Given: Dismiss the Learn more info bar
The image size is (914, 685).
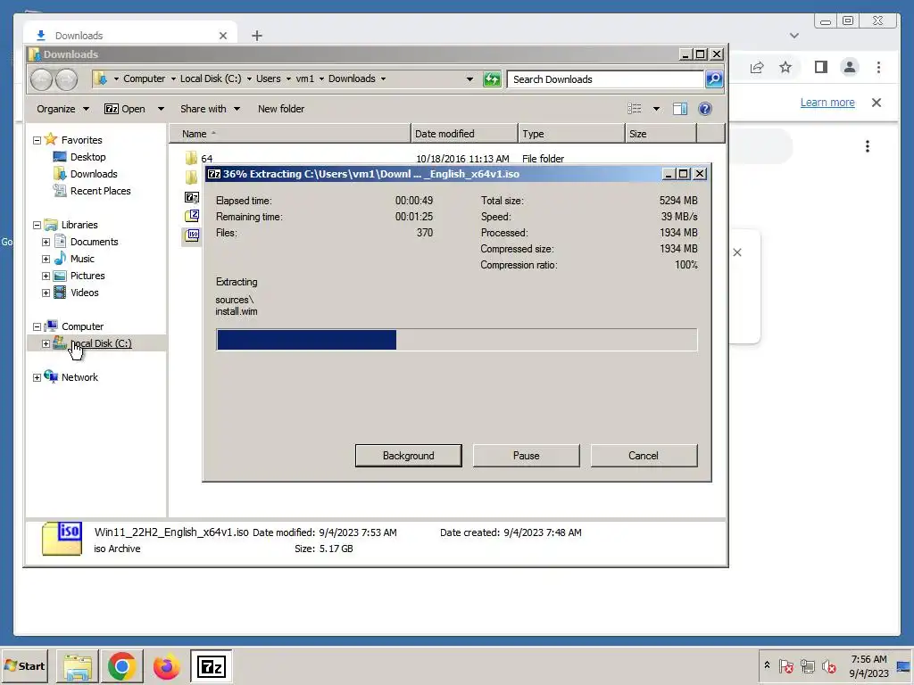Looking at the screenshot, I should [x=877, y=103].
